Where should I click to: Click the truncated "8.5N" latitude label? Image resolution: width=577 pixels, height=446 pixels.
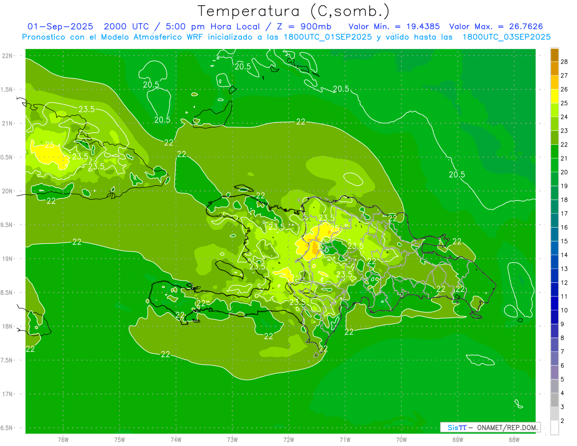(7, 293)
